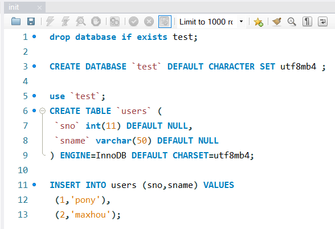Toggle word wrapping icon
This screenshot has height=229, width=335.
[322, 22]
